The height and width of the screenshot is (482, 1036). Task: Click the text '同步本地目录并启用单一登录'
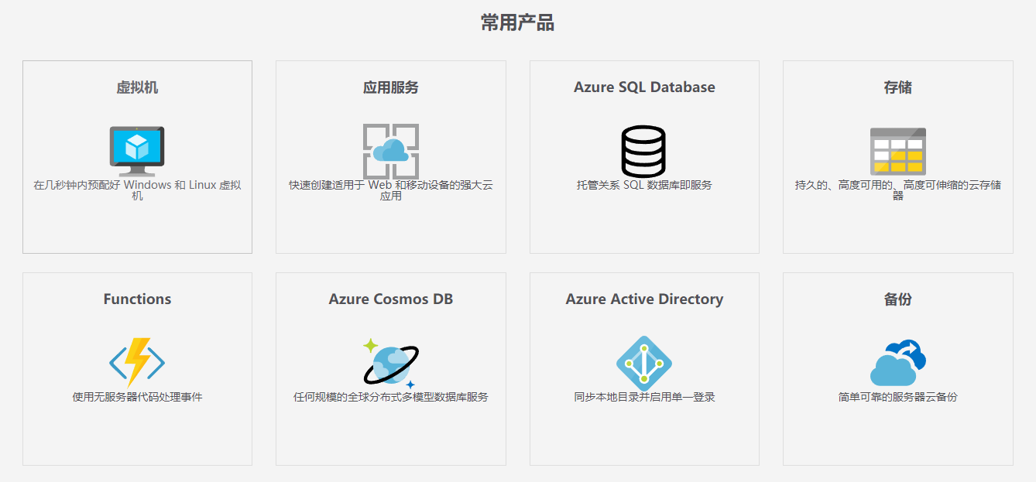(644, 397)
